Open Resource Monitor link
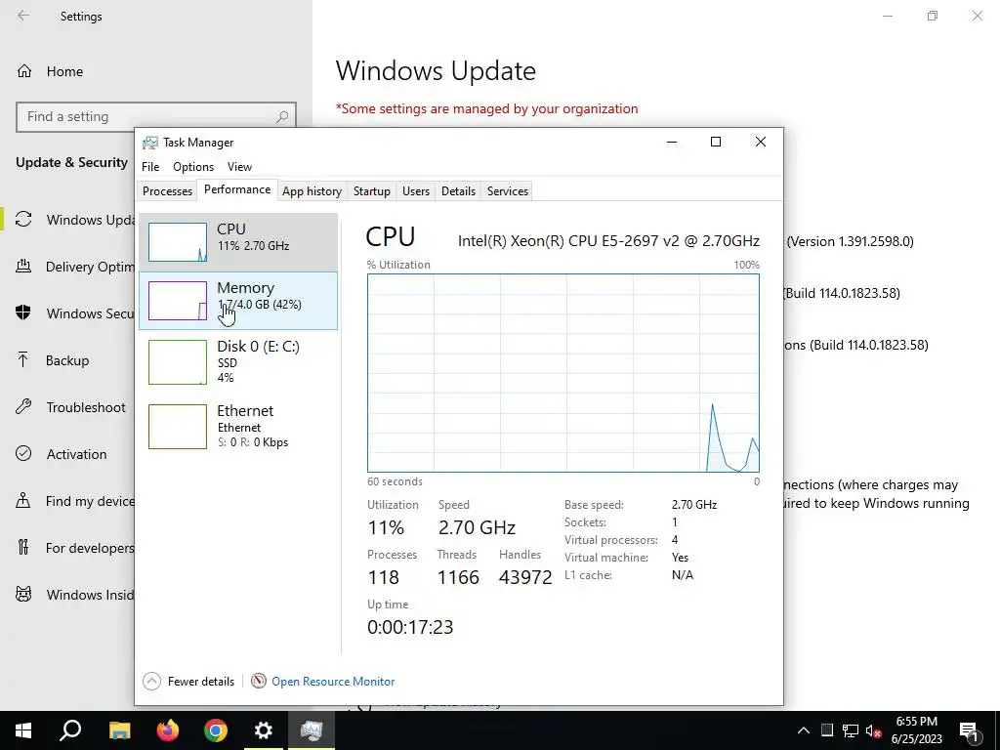This screenshot has height=750, width=1000. pyautogui.click(x=333, y=681)
